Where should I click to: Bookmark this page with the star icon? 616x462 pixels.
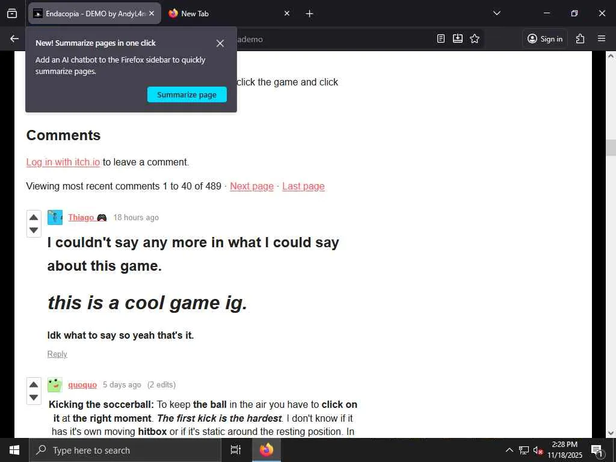(475, 38)
